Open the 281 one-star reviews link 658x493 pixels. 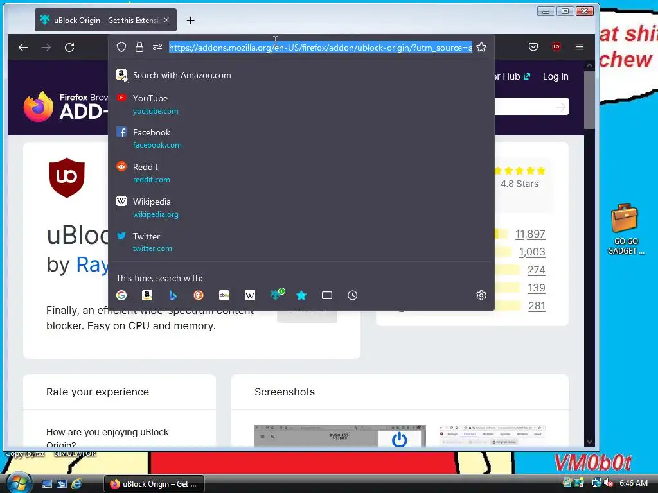coord(537,306)
